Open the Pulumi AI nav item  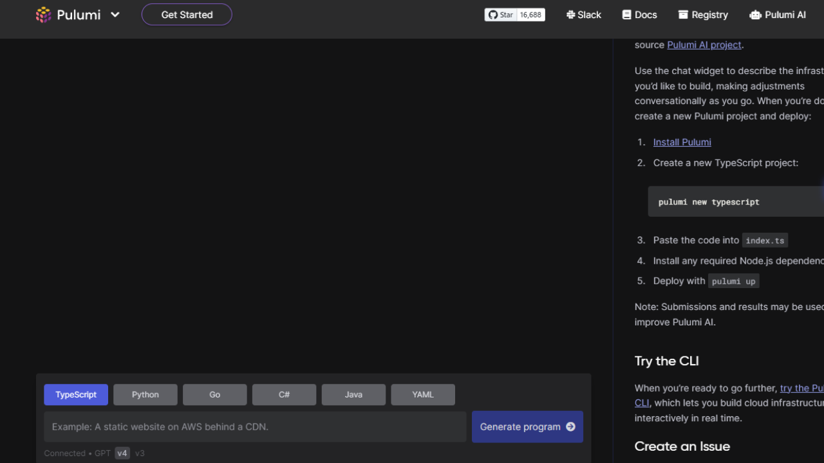tap(778, 15)
